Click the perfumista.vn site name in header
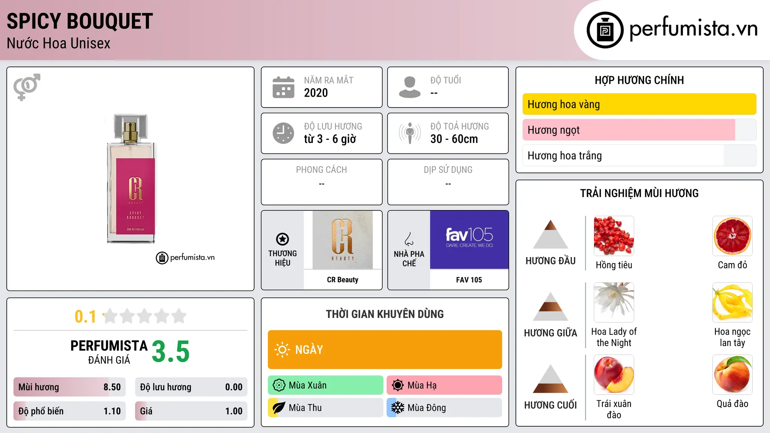The height and width of the screenshot is (433, 770). tap(693, 29)
